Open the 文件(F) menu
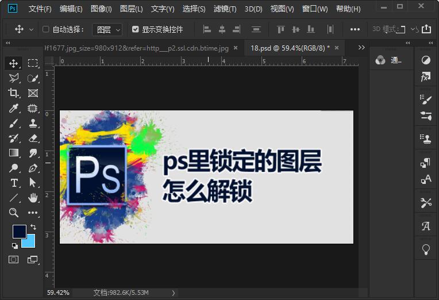439x300 pixels. click(40, 9)
